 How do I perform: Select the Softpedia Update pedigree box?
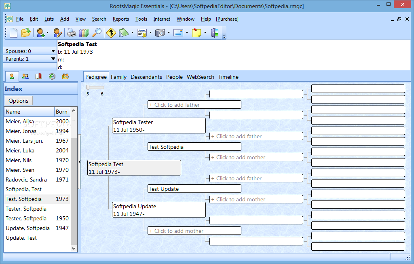click(x=158, y=209)
